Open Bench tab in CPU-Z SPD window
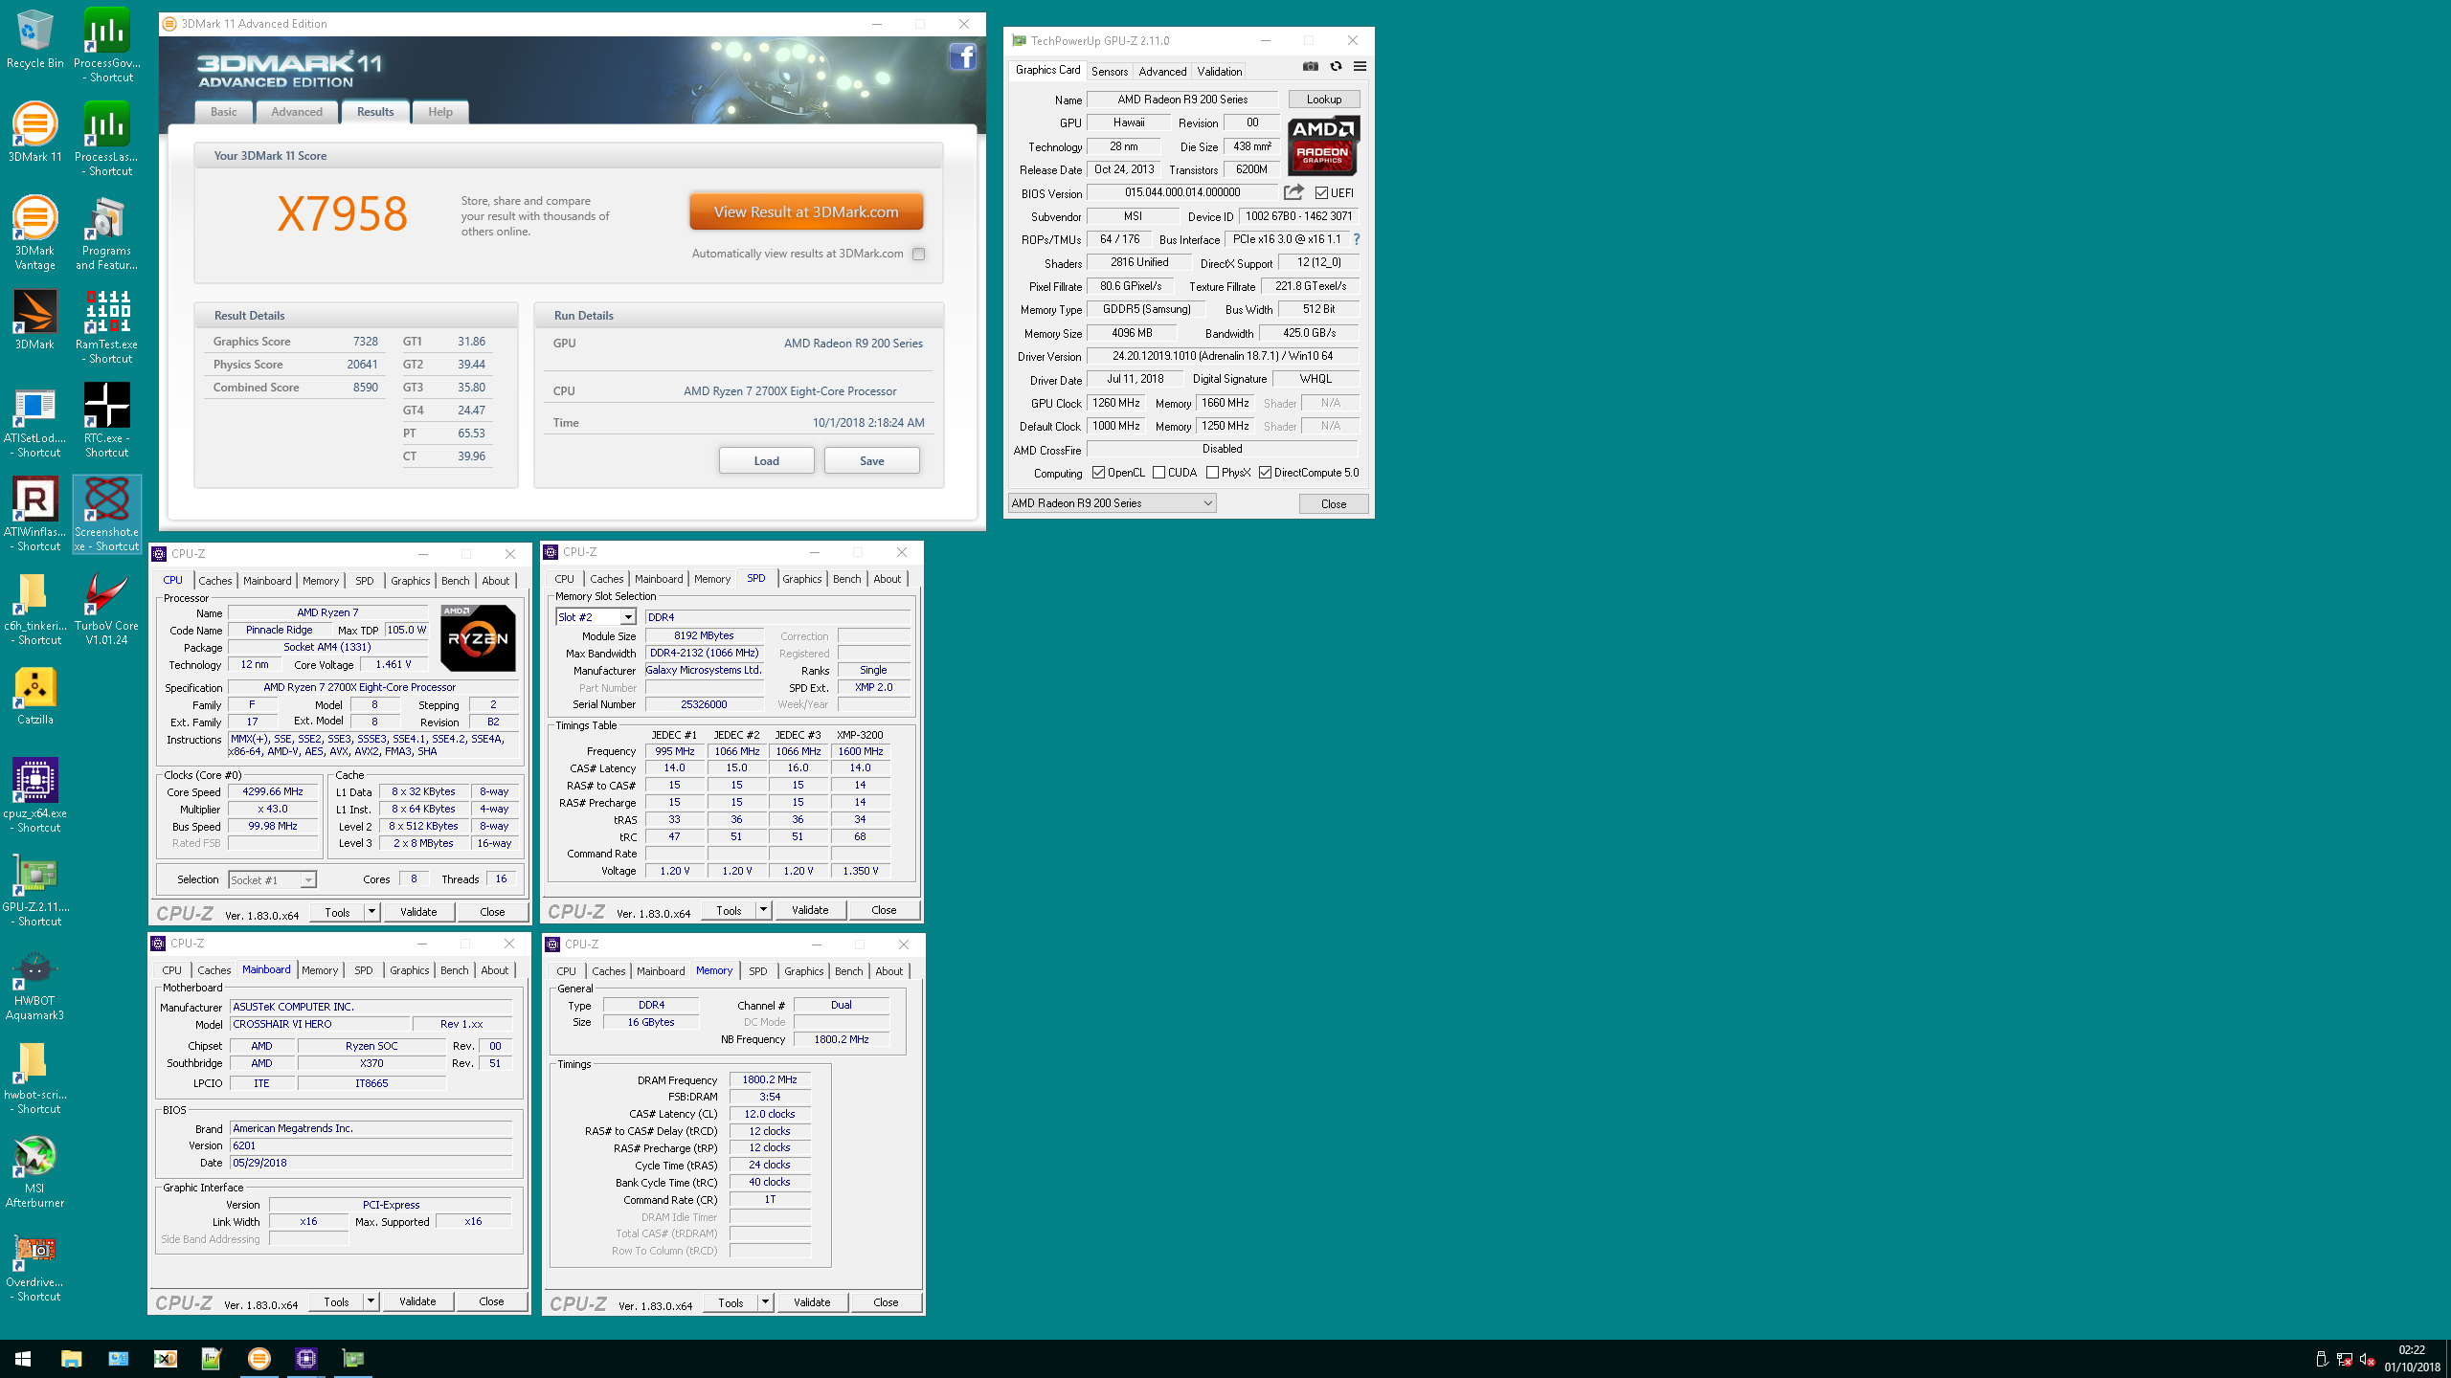Viewport: 2451px width, 1378px height. pos(847,579)
